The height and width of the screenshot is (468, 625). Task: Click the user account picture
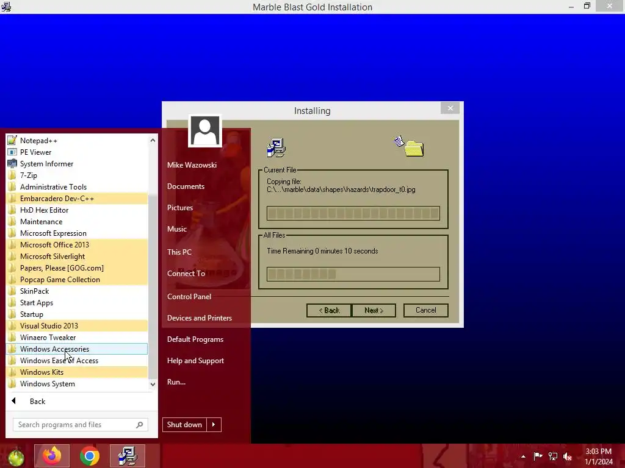tap(205, 130)
